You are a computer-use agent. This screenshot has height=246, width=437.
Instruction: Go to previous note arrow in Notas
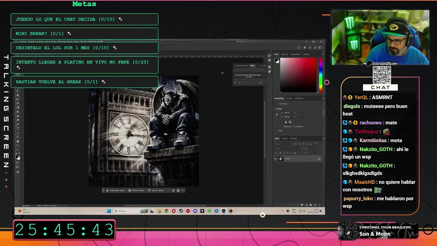(x=235, y=82)
